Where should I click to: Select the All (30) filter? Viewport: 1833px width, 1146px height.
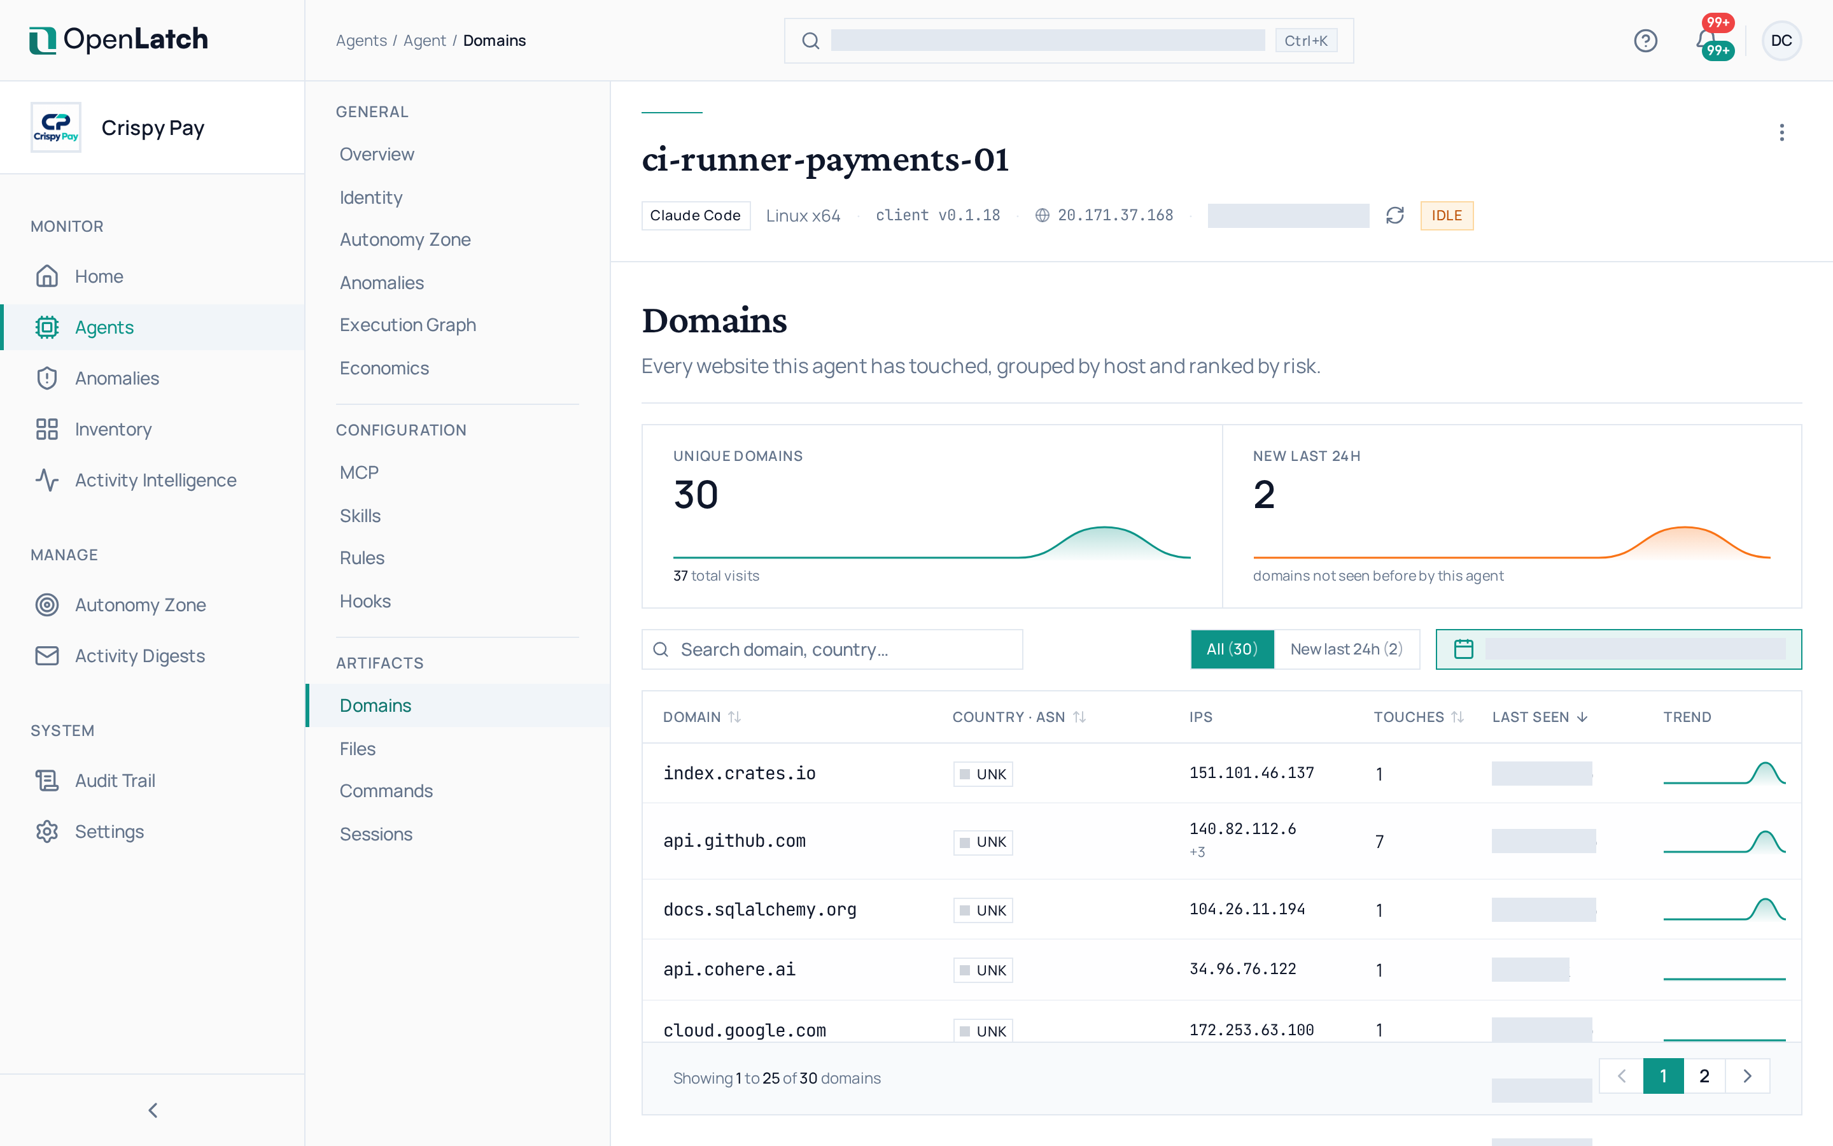tap(1232, 649)
